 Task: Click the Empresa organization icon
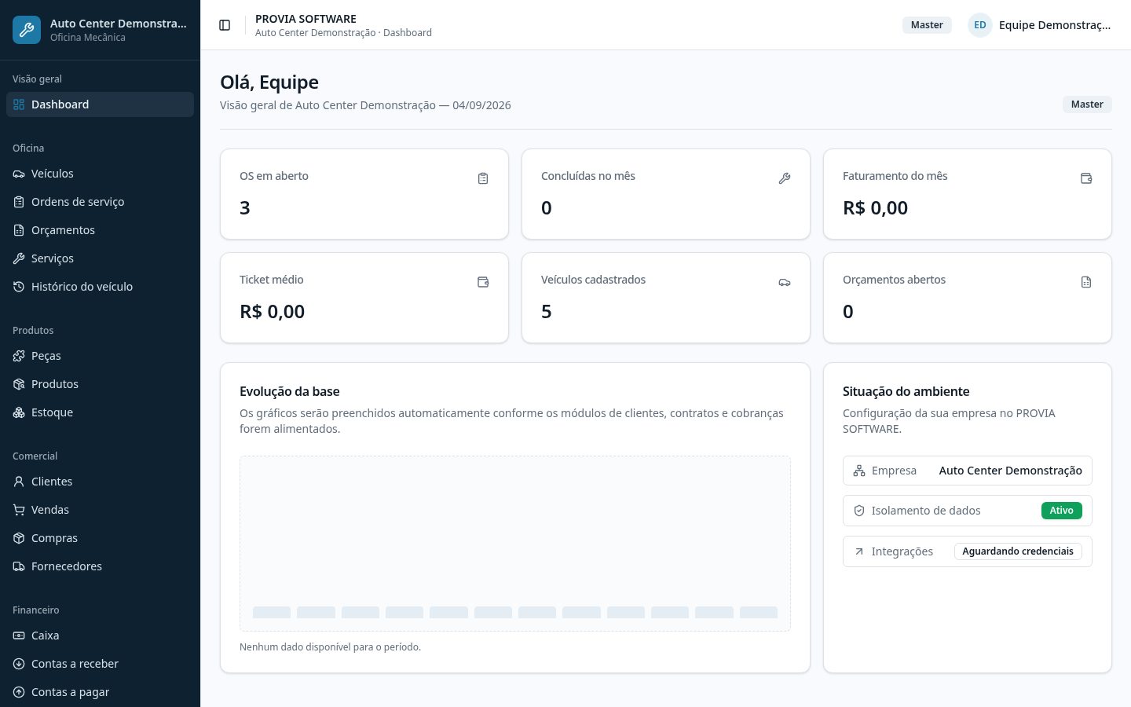859,471
